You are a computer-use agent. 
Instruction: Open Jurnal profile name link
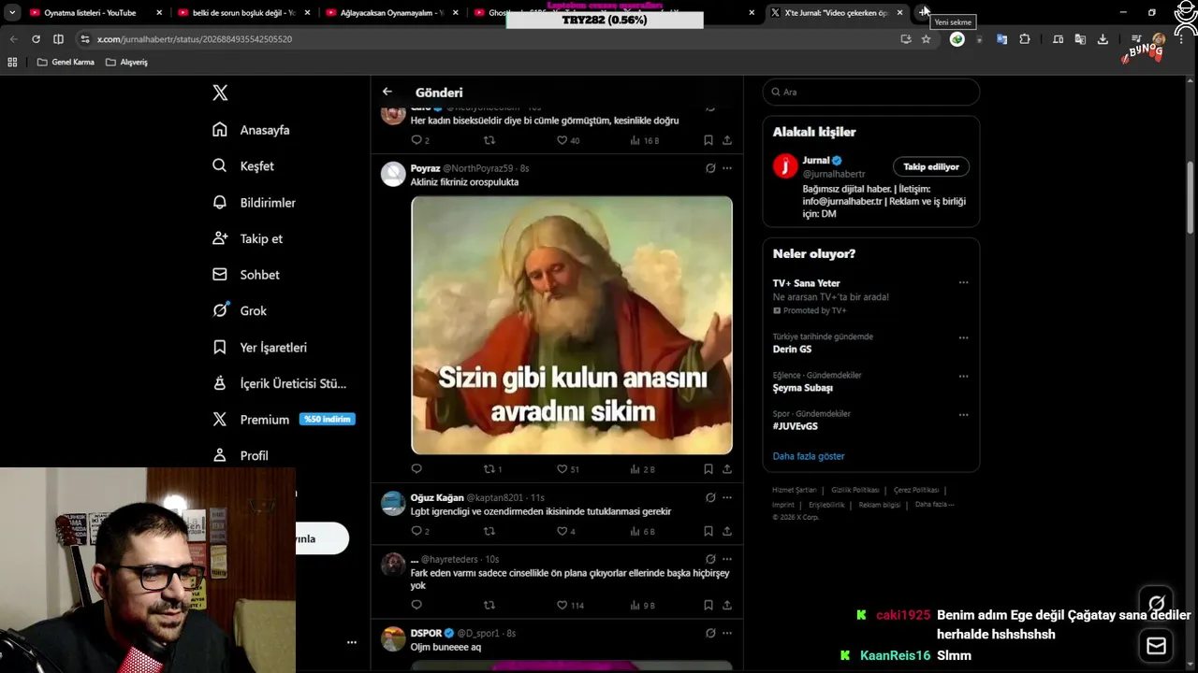[816, 160]
